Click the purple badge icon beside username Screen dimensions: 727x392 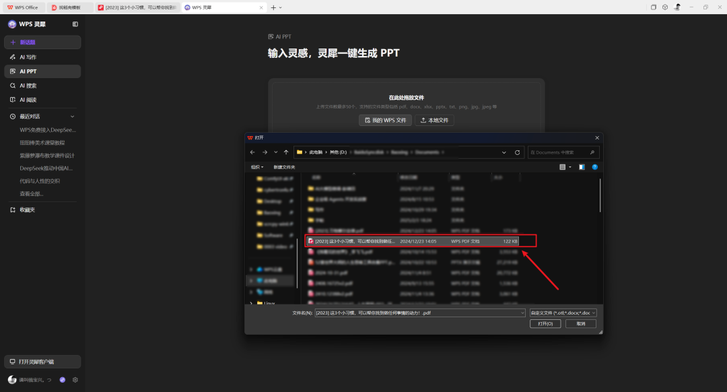tap(63, 380)
